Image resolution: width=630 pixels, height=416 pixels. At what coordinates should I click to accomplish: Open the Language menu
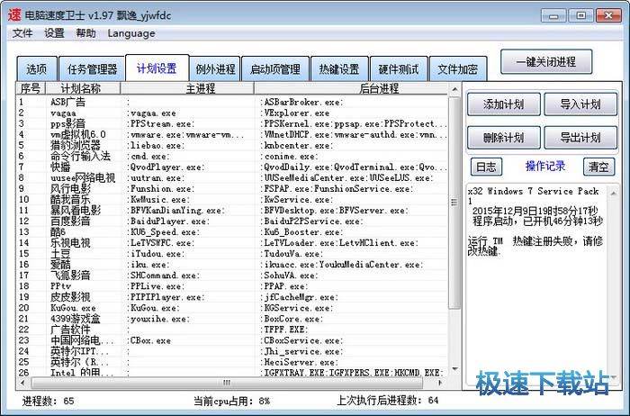[x=131, y=33]
